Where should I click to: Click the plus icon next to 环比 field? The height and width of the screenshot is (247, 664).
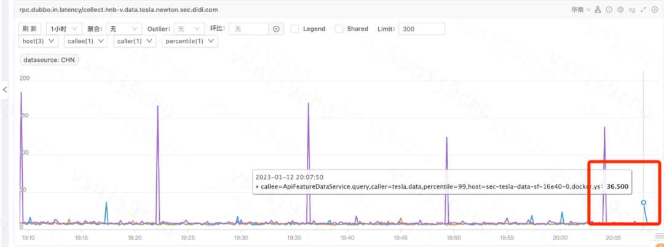pos(277,29)
